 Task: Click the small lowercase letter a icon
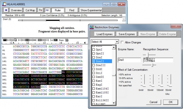[52, 40]
